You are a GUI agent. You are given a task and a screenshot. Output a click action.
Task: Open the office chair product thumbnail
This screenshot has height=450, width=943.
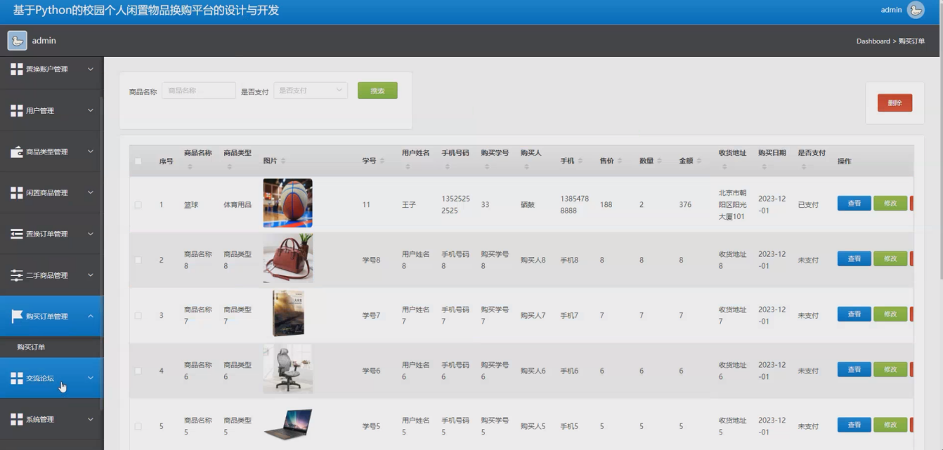pos(288,369)
